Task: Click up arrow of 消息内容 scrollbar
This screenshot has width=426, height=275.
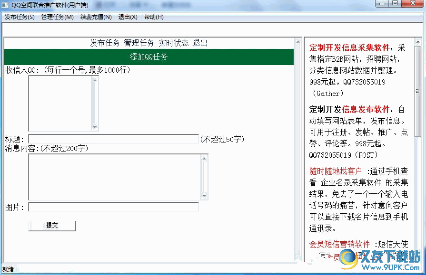Action: point(204,158)
